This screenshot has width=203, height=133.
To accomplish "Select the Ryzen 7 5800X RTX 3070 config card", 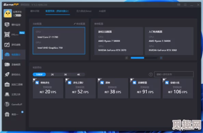I will pyautogui.click(x=119, y=41).
